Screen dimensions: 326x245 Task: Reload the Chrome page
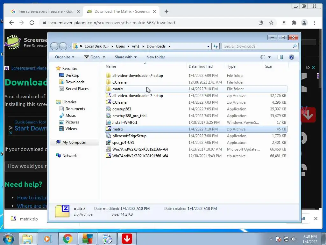[x=32, y=23]
